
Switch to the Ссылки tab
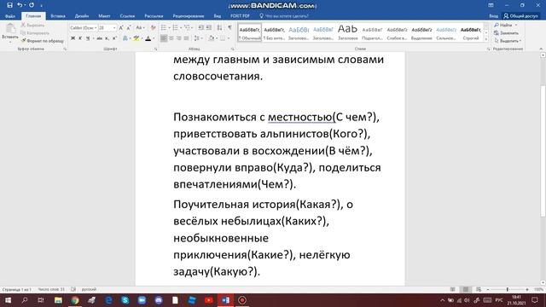tap(127, 16)
